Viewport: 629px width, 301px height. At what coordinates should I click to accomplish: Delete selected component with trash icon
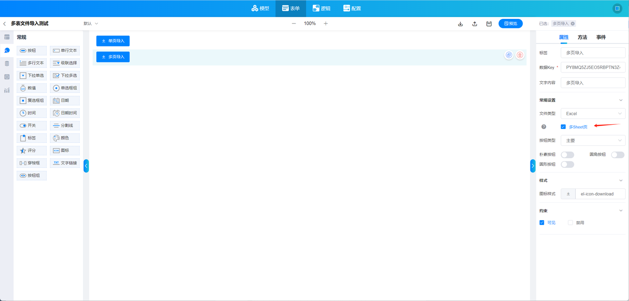[x=520, y=55]
